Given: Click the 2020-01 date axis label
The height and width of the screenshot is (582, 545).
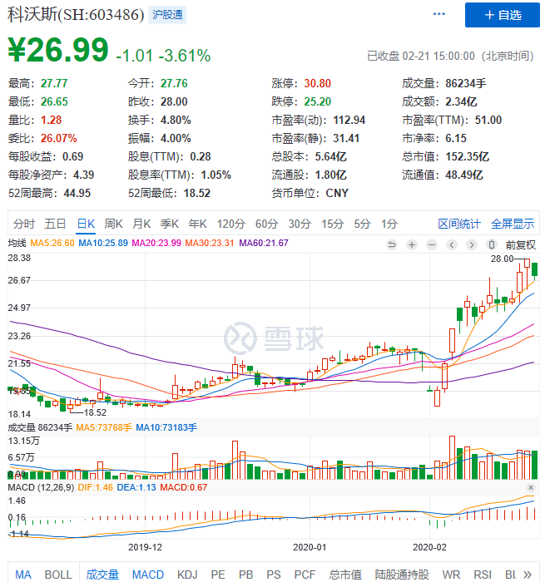Looking at the screenshot, I should [310, 547].
